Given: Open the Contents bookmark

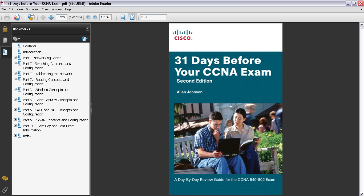Looking at the screenshot, I should click(x=30, y=46).
